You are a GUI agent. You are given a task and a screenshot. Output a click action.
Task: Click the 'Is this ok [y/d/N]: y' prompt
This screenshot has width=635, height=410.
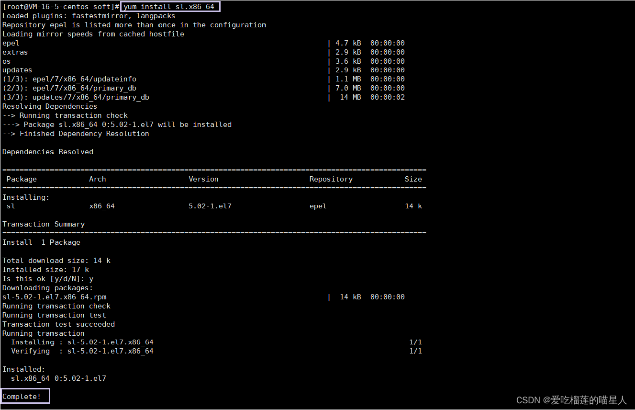48,279
